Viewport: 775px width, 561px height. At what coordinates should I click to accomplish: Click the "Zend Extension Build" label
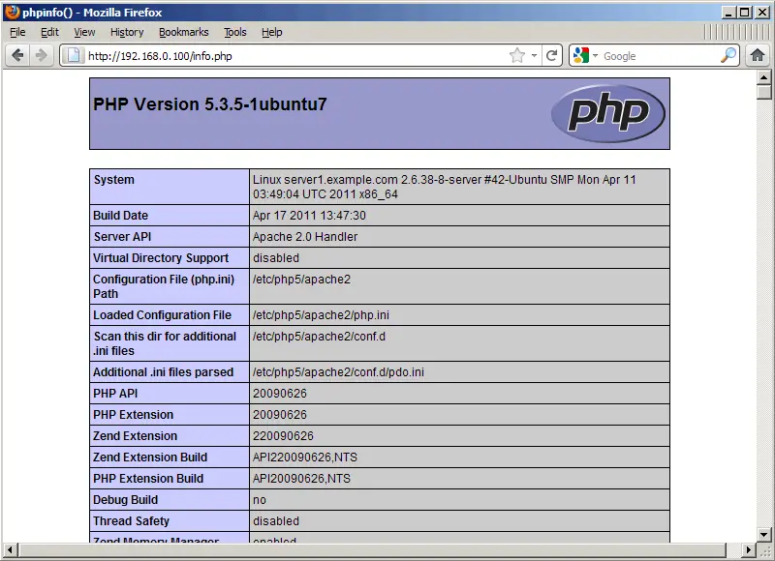[150, 457]
